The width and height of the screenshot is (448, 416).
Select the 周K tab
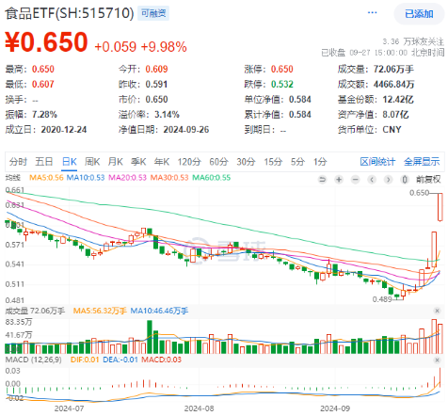click(92, 162)
